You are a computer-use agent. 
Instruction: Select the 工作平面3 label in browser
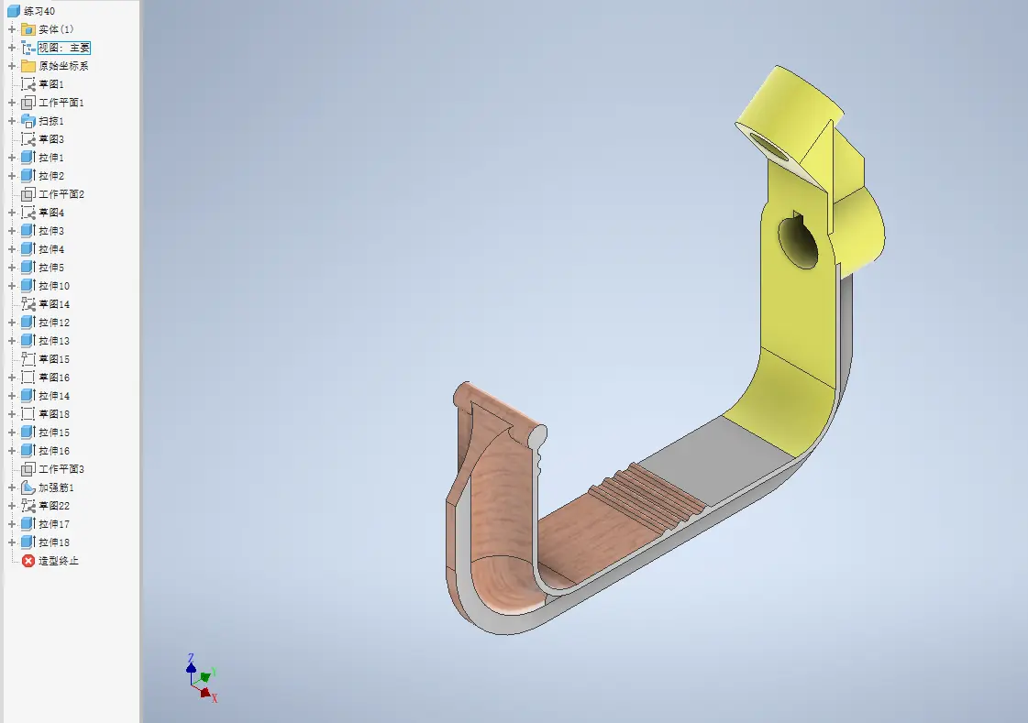[x=61, y=469]
